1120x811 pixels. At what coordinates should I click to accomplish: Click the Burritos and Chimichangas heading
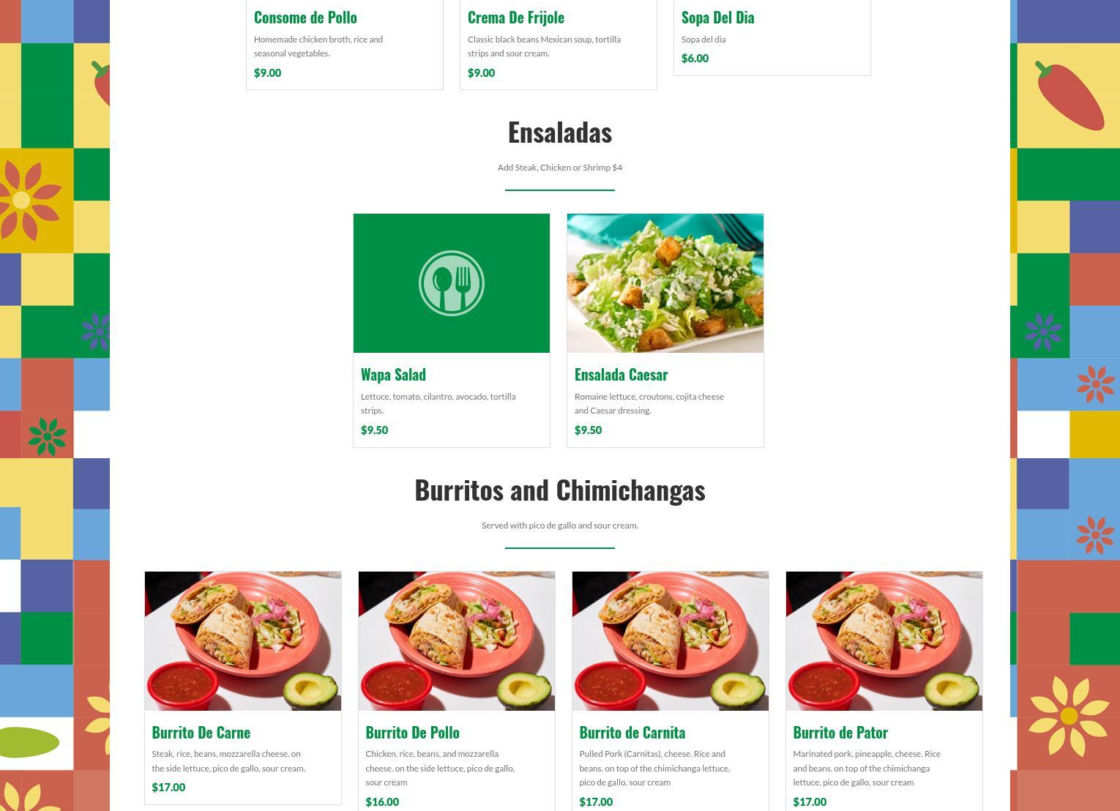(560, 490)
